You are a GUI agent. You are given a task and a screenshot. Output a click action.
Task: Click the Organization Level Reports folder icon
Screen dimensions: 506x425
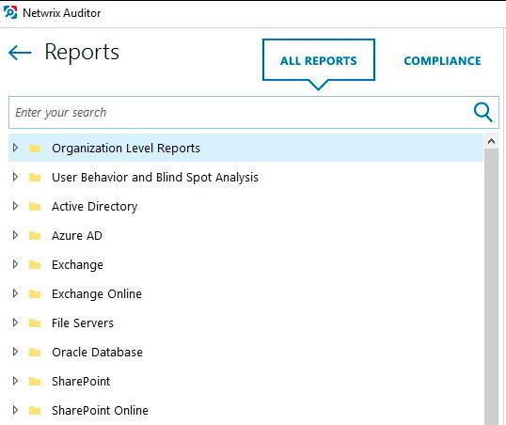tap(35, 149)
